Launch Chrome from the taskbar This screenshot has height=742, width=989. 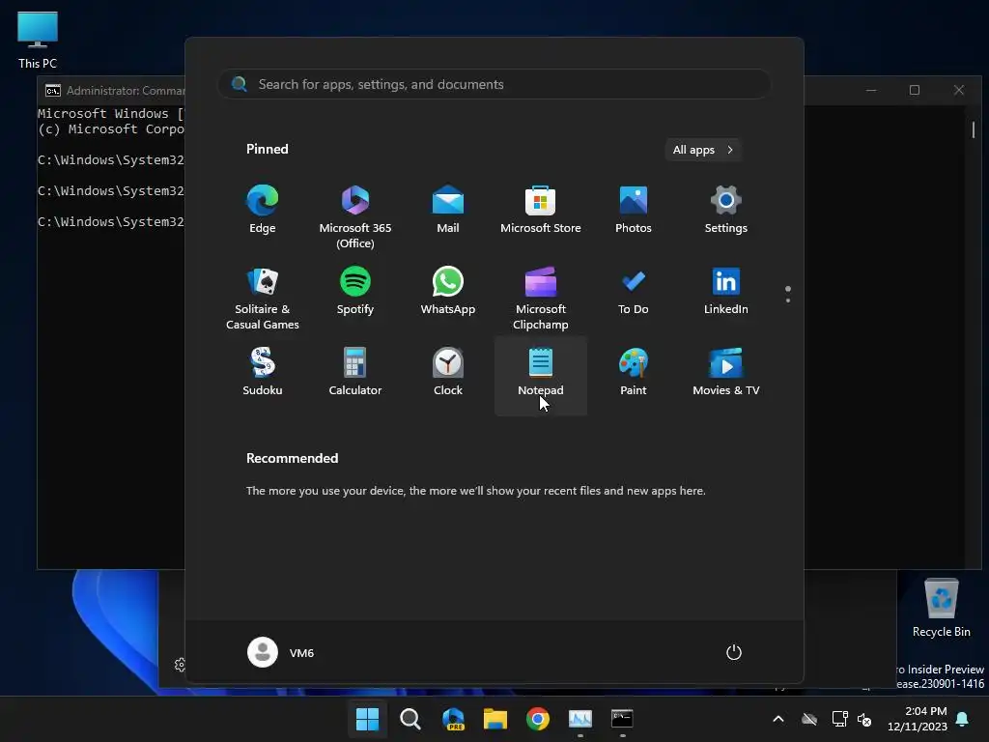coord(538,719)
